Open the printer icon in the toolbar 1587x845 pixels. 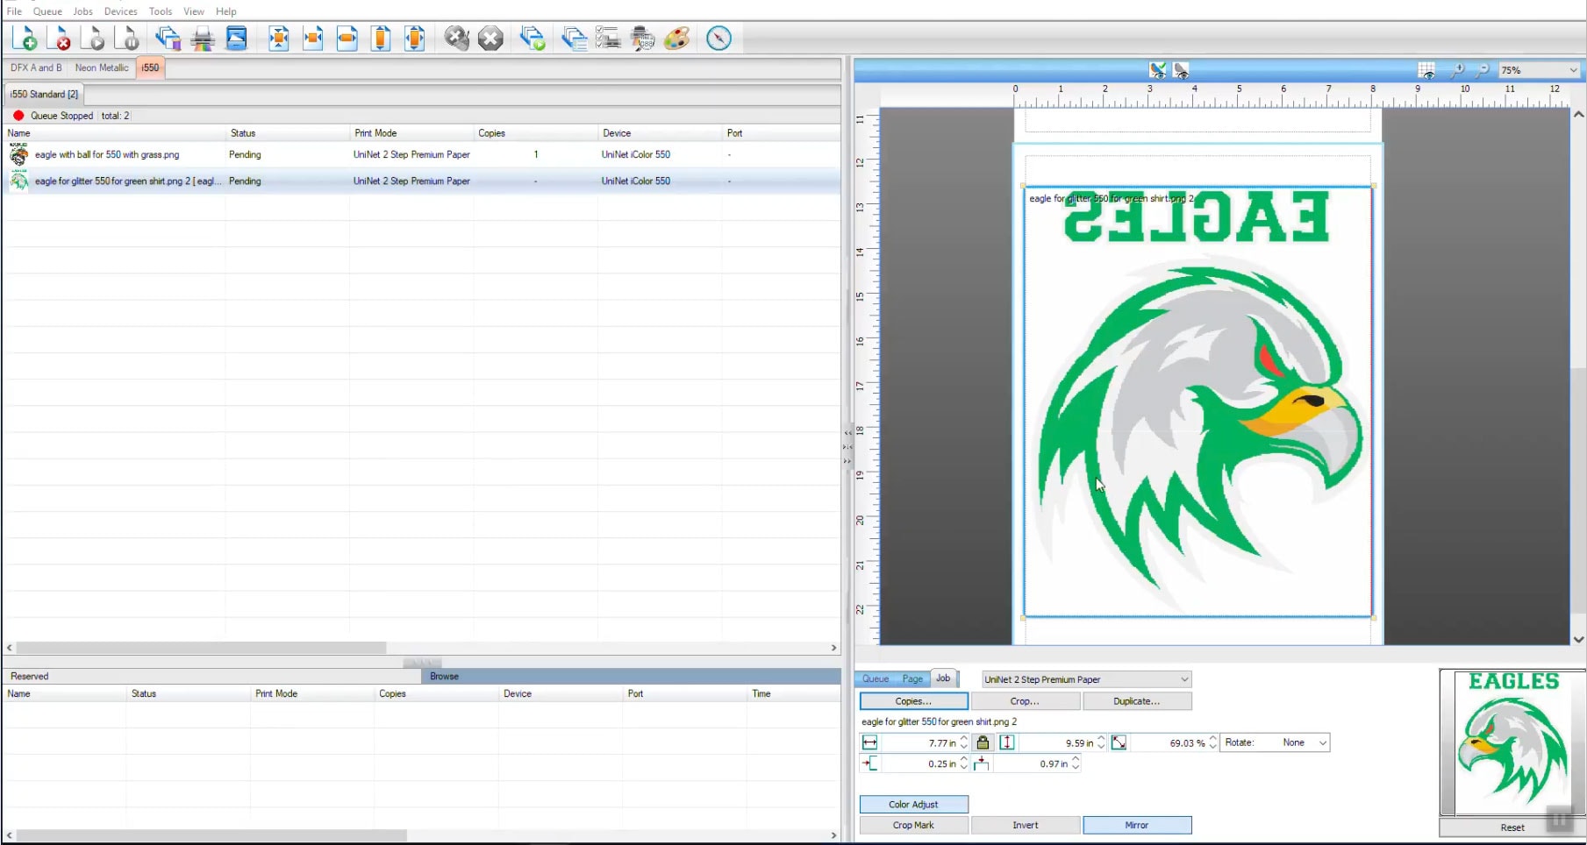[203, 38]
